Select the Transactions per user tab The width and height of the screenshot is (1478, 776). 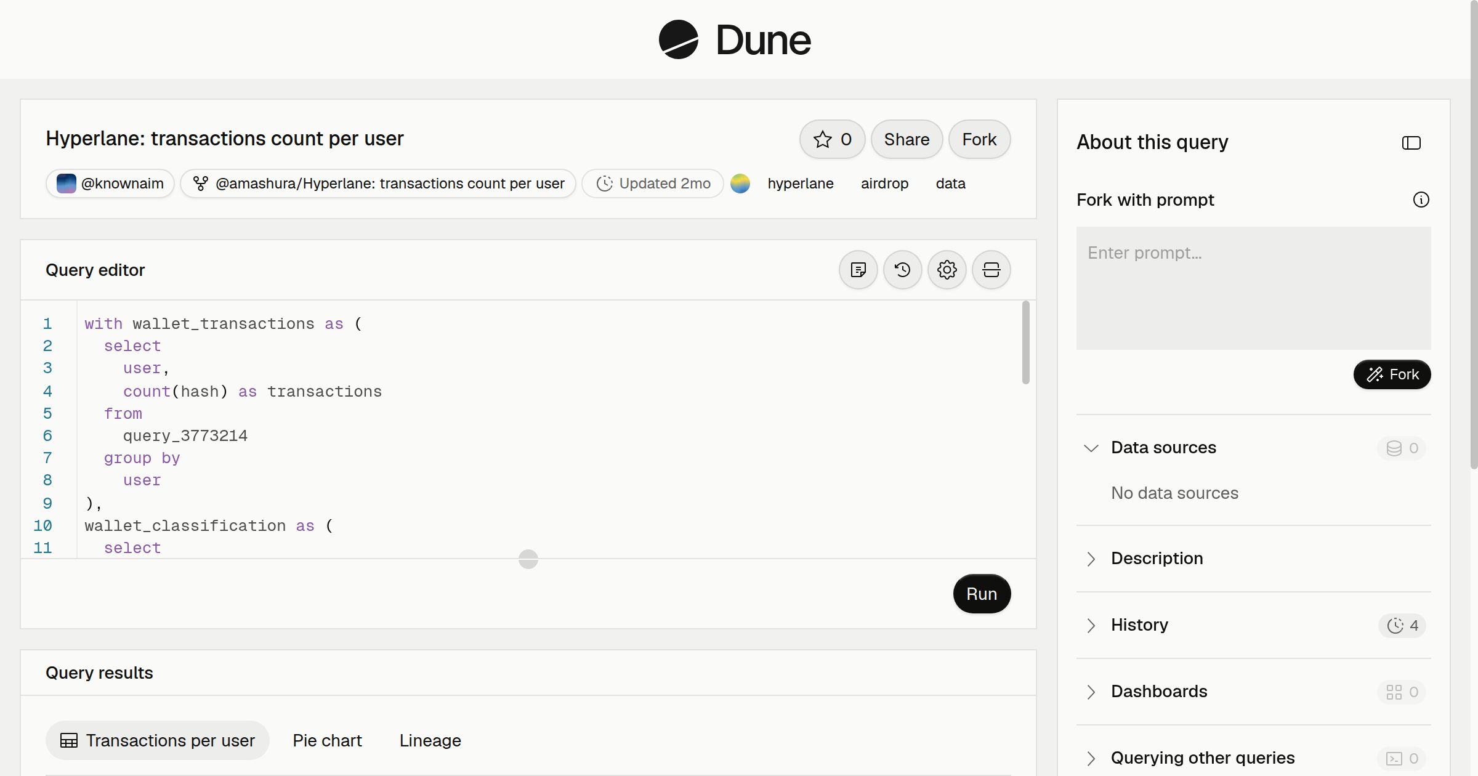(x=157, y=740)
